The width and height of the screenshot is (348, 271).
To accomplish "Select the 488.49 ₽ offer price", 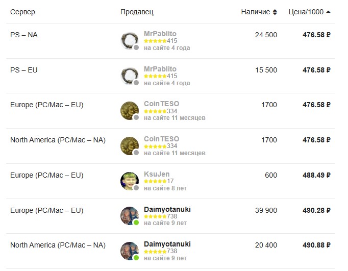I will [316, 175].
